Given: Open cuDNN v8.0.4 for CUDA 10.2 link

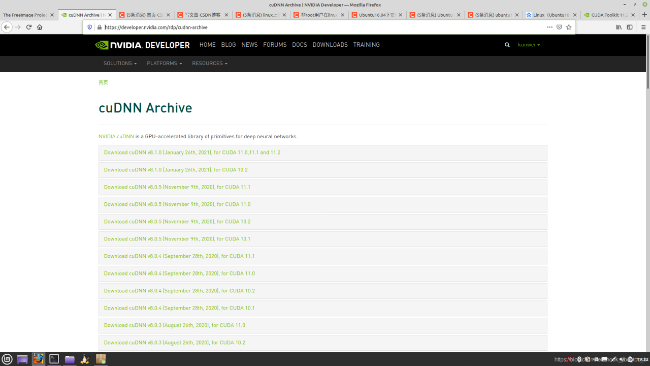Looking at the screenshot, I should pos(179,291).
